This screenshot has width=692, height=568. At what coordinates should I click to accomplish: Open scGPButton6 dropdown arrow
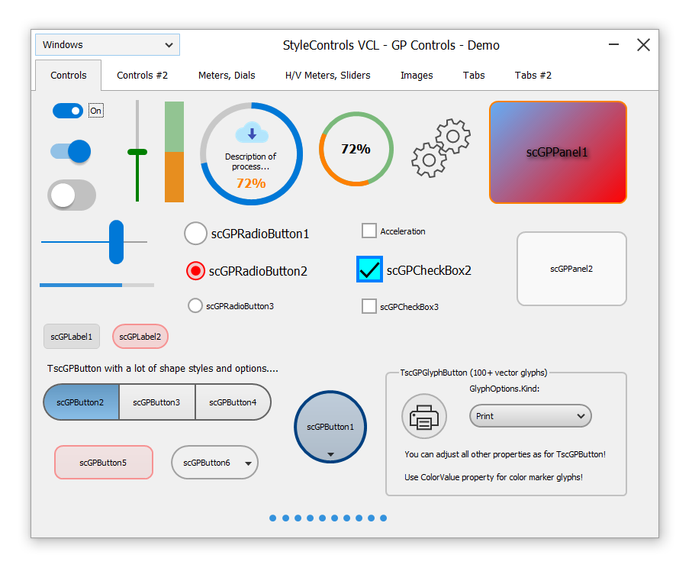[248, 463]
